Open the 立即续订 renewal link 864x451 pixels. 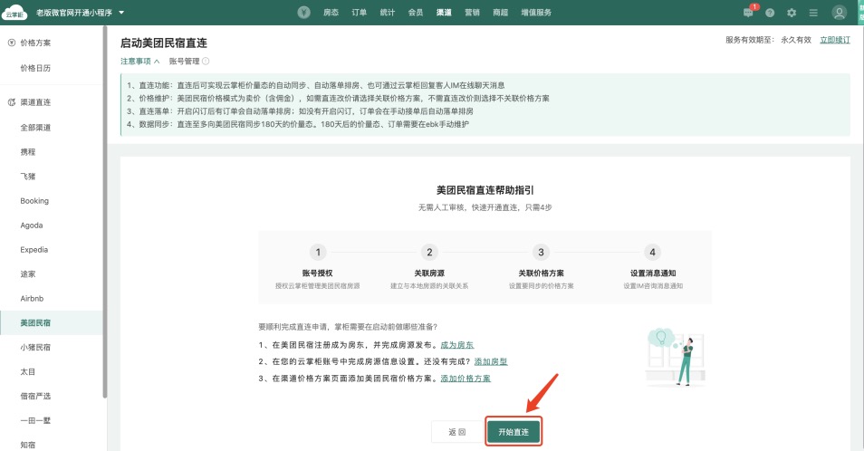(x=835, y=40)
